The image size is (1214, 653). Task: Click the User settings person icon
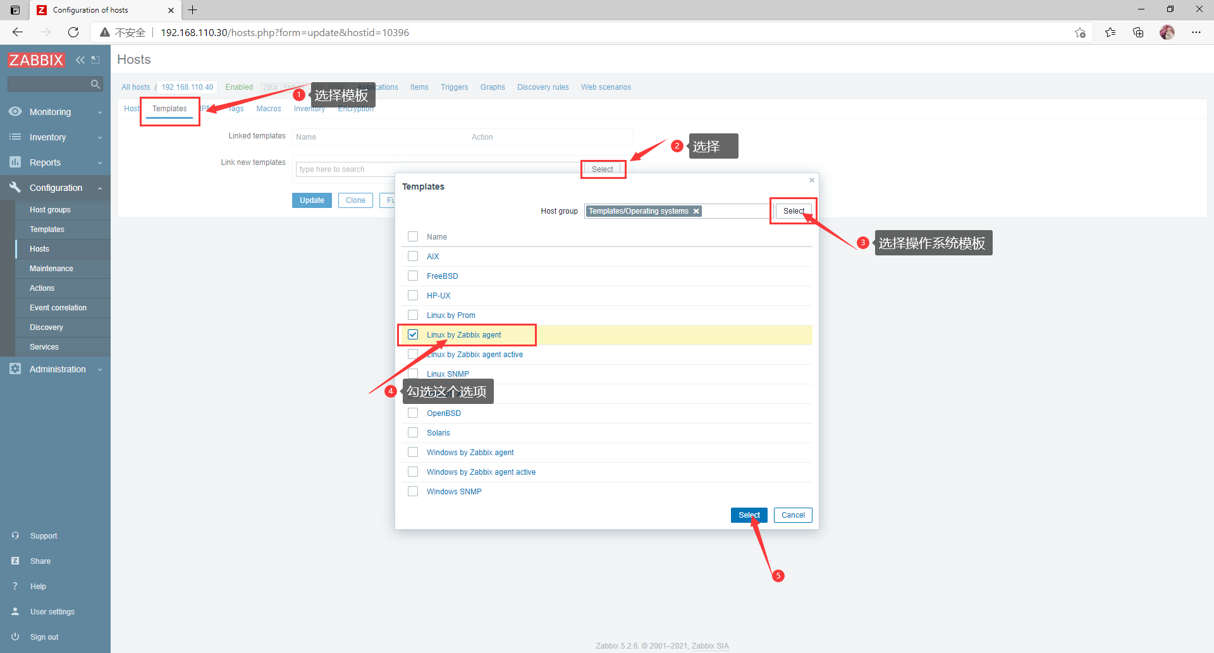point(15,611)
